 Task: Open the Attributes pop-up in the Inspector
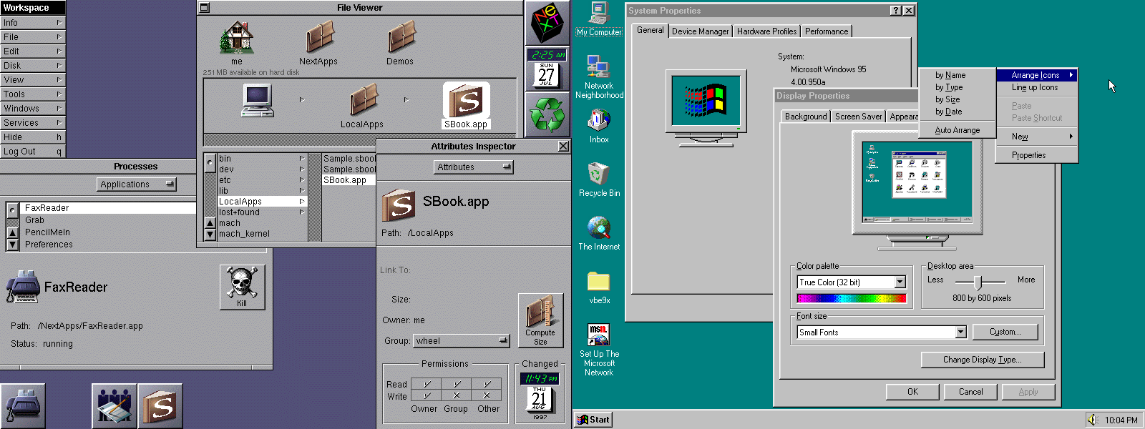473,167
